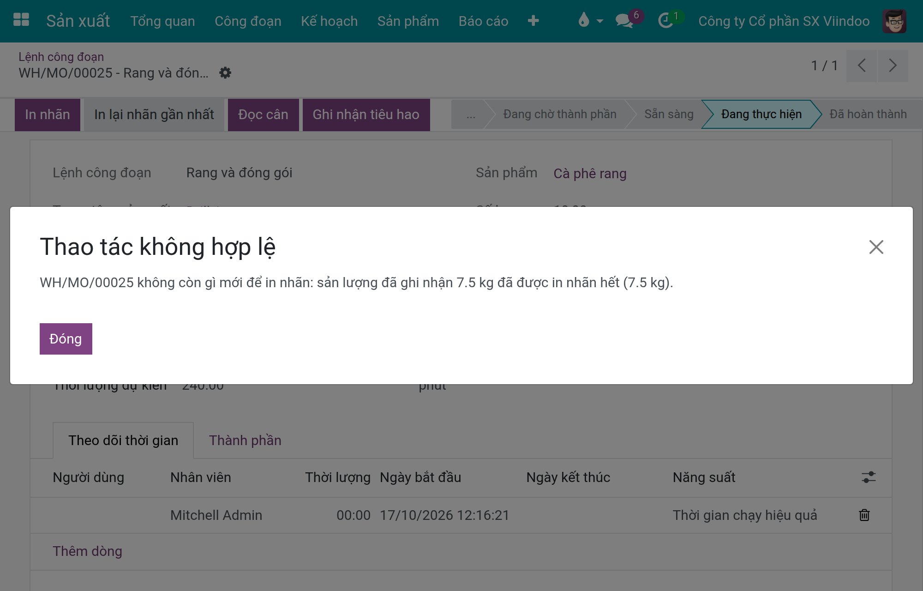Switch to Theo dõi thời gian tab
Viewport: 923px width, 591px height.
[x=123, y=440]
